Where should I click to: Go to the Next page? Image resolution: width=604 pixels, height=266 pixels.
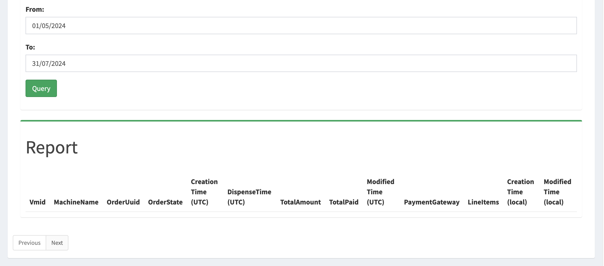point(57,243)
